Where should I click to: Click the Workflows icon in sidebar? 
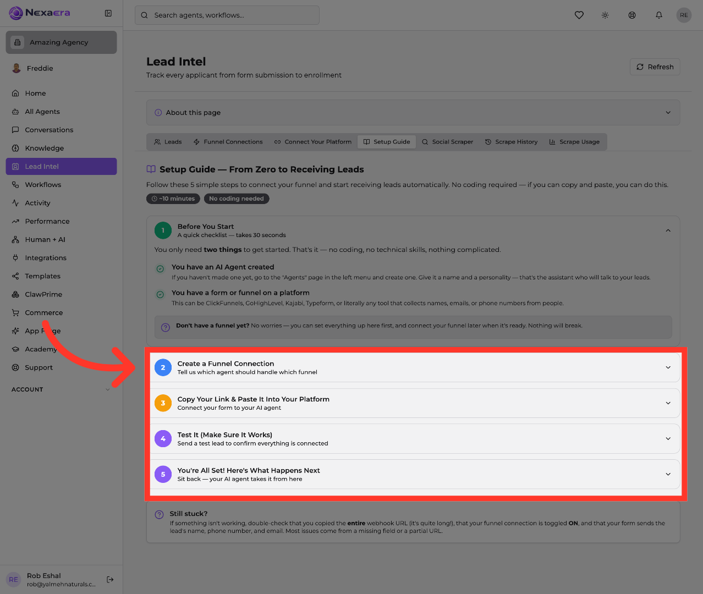point(15,185)
